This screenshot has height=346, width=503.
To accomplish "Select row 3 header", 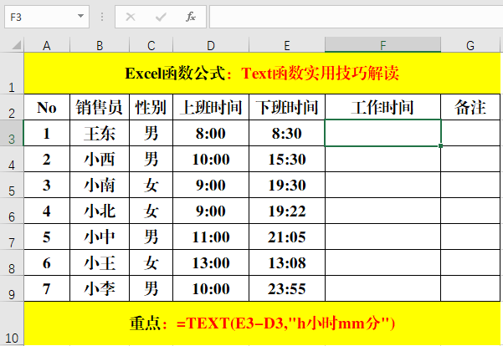I will pyautogui.click(x=12, y=133).
